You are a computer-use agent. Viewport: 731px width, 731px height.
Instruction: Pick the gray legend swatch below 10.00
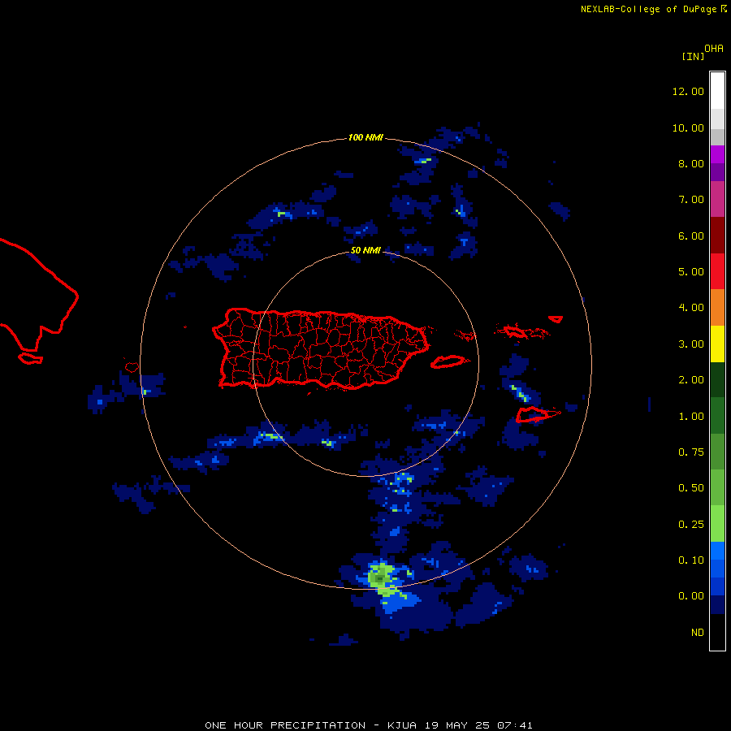coord(717,136)
